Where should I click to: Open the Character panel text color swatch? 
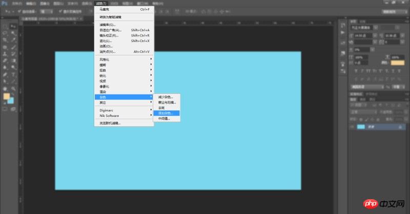[x=398, y=63]
